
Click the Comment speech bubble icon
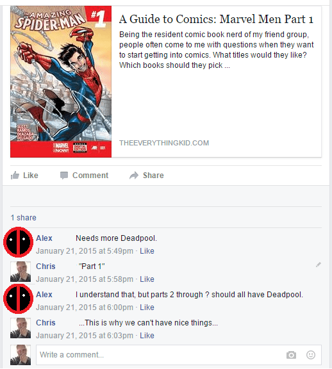(64, 176)
